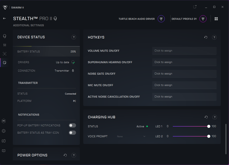Open the devices/manual sidebar icon
229x165 pixels.
[4, 141]
